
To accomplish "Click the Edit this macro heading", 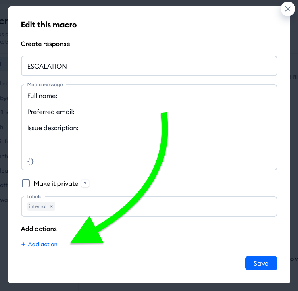I will pyautogui.click(x=49, y=25).
